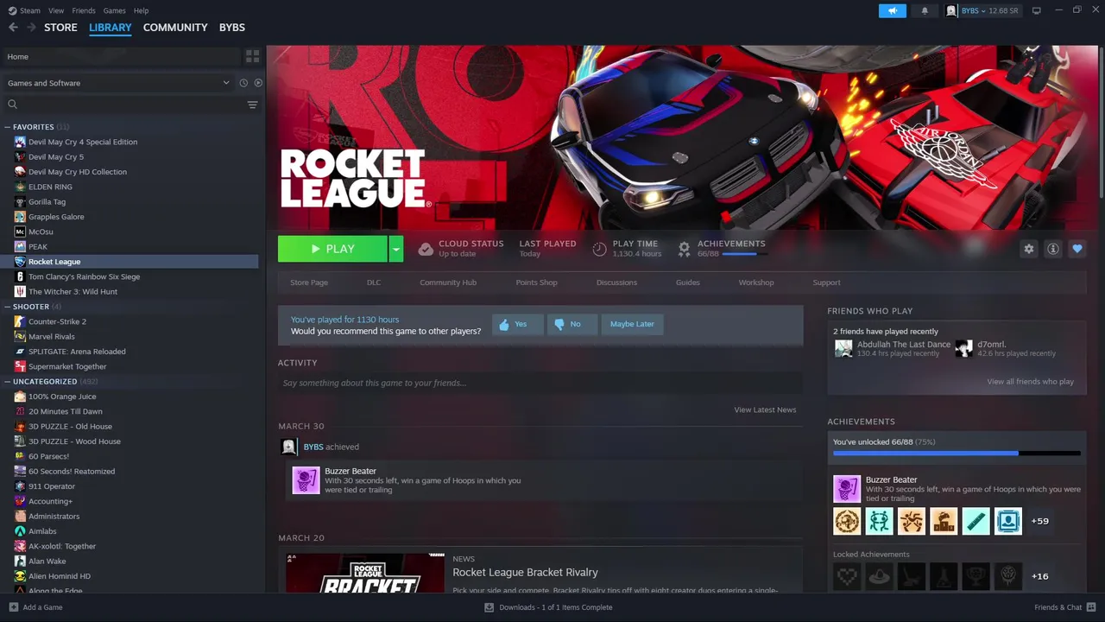Show the +59 more unlocked achievements
1105x622 pixels.
pos(1039,521)
